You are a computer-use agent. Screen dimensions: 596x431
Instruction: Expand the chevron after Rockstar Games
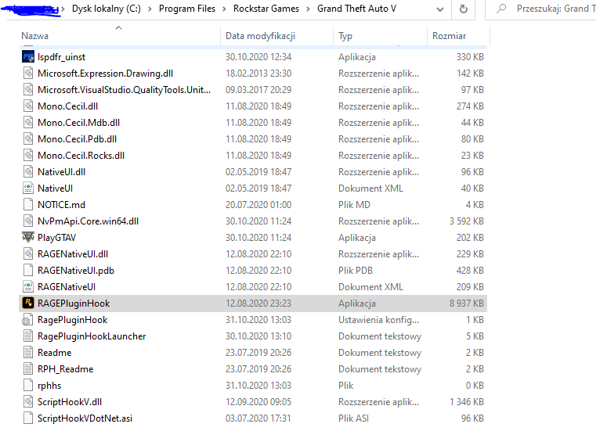point(308,9)
